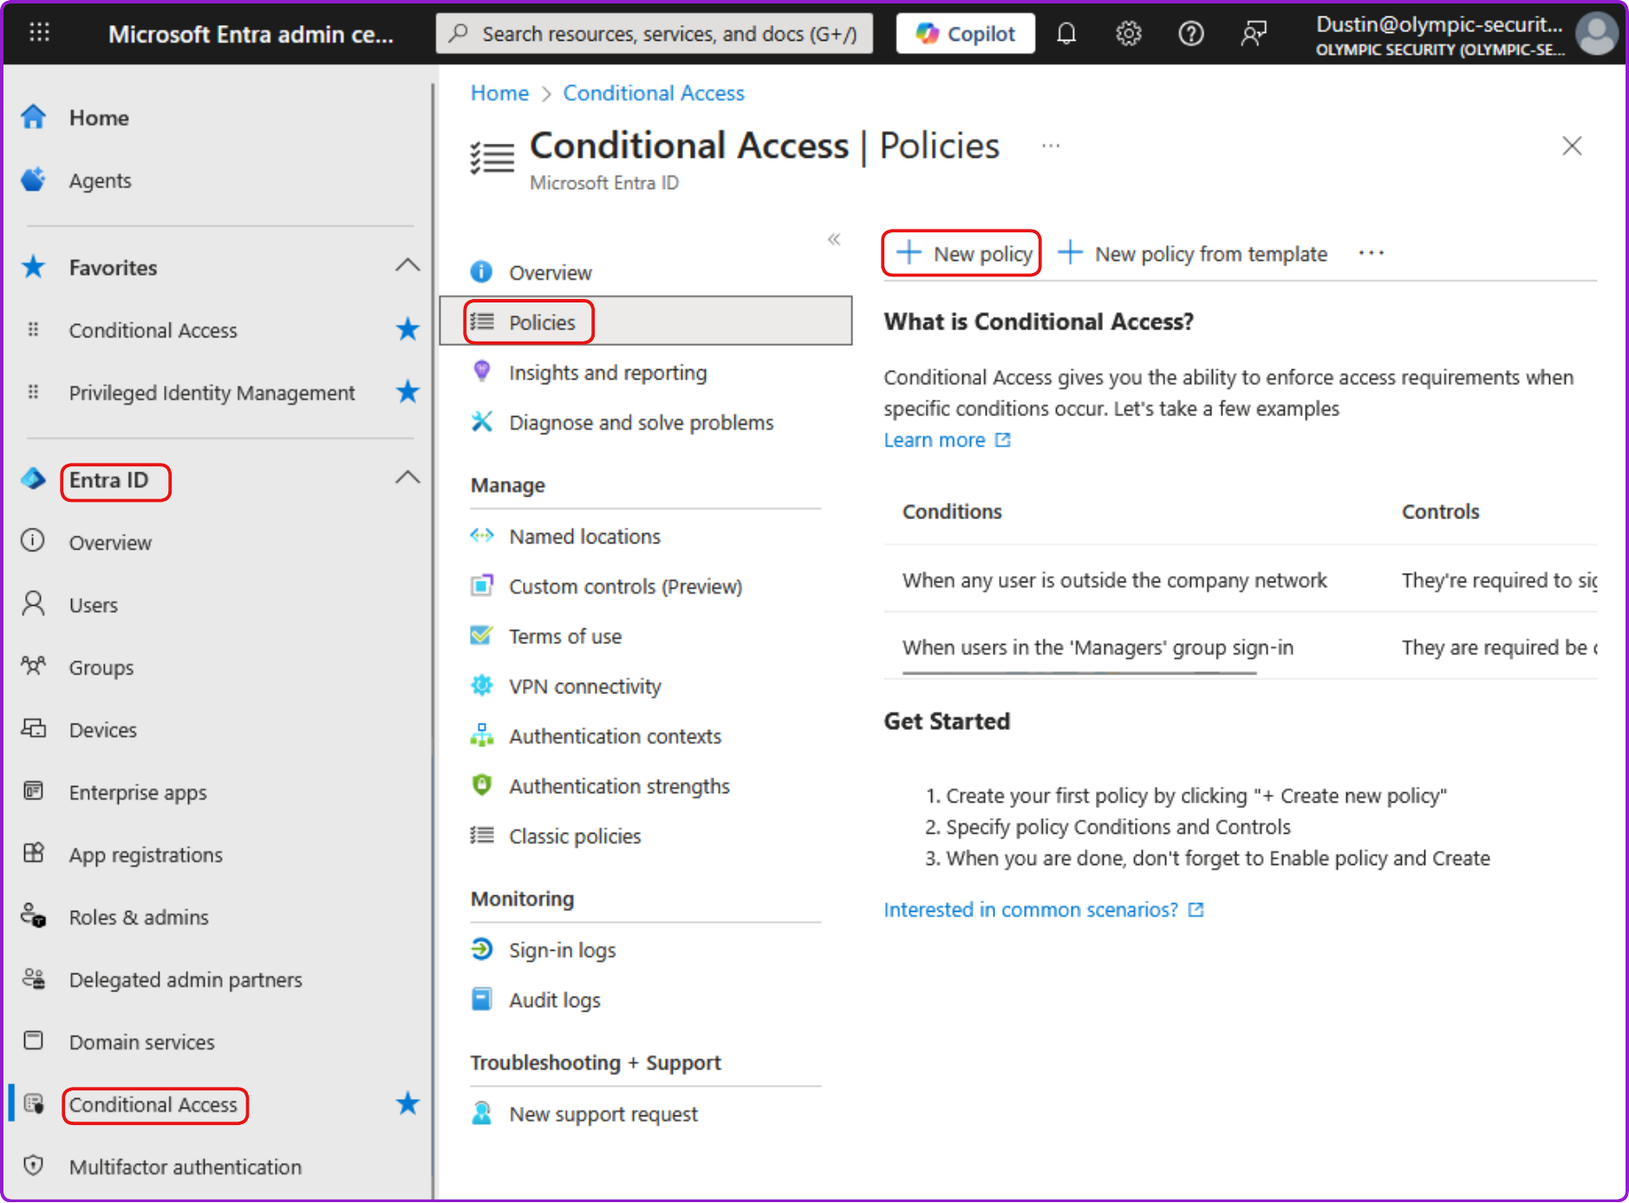Toggle star on bottom Conditional Access item
The height and width of the screenshot is (1203, 1629).
click(x=407, y=1104)
